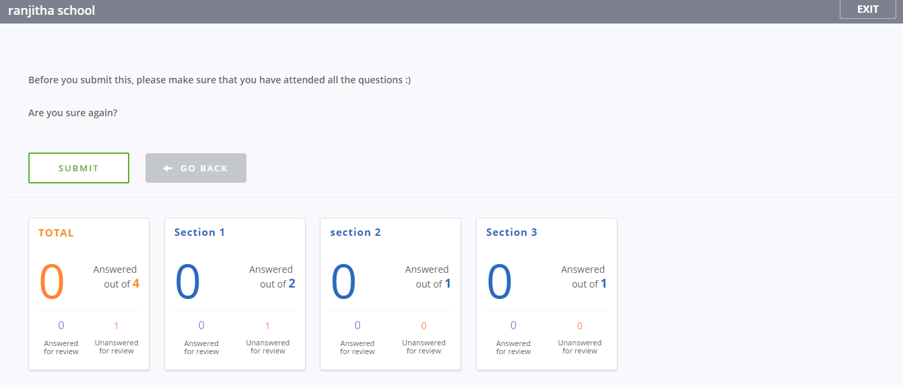Click the GO BACK button
Viewport: 903px width, 387px height.
coord(196,168)
